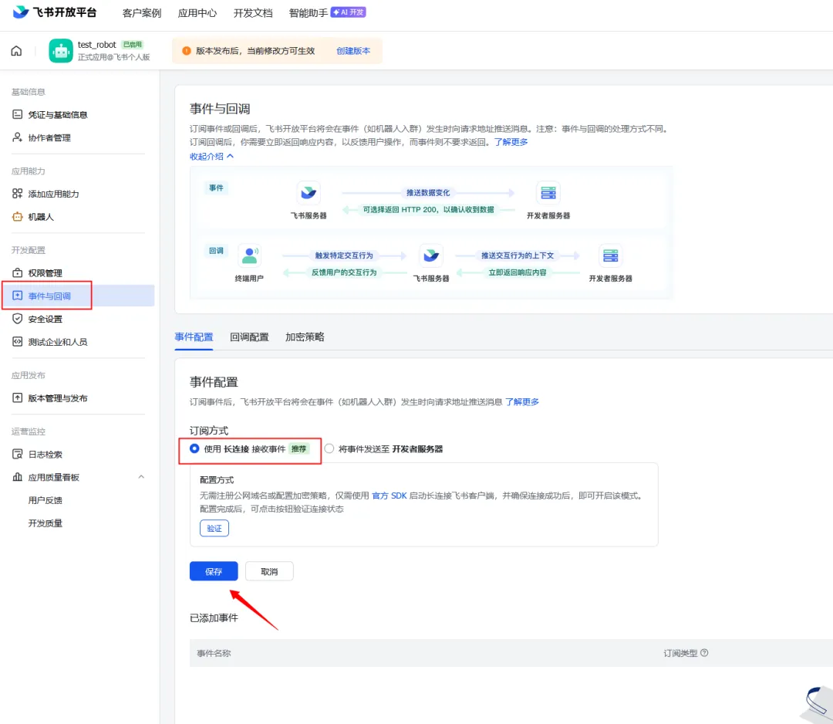Click the 添加应用能力 grid icon

click(x=18, y=194)
